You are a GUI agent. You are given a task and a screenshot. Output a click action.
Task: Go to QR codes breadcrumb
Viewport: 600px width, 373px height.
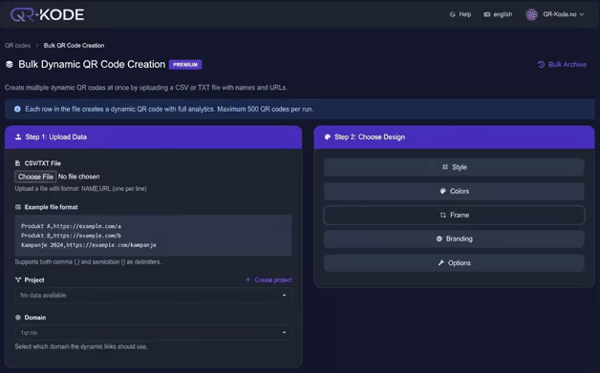tap(17, 46)
